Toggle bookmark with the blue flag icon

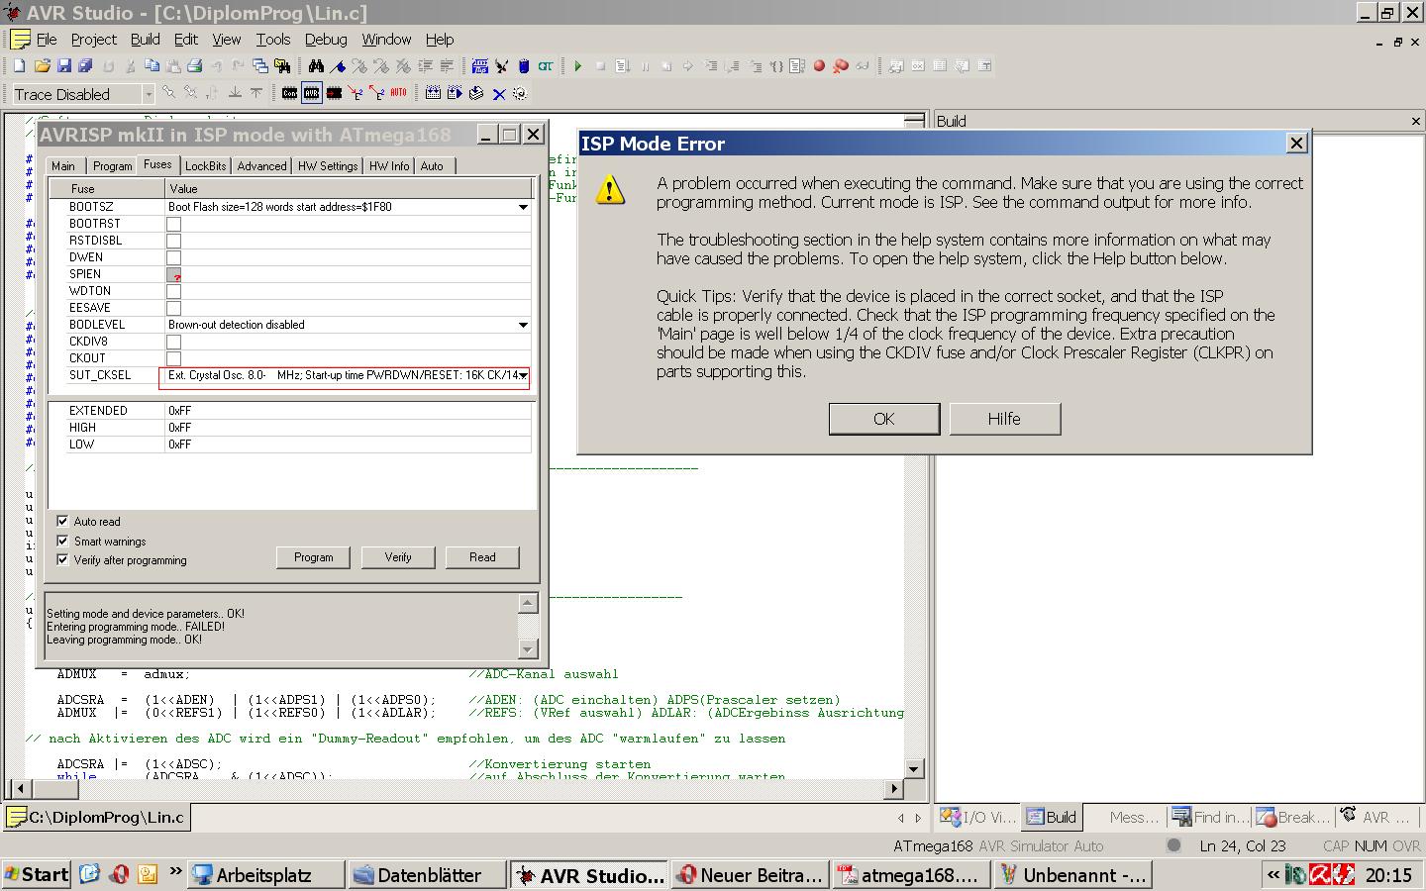point(338,66)
